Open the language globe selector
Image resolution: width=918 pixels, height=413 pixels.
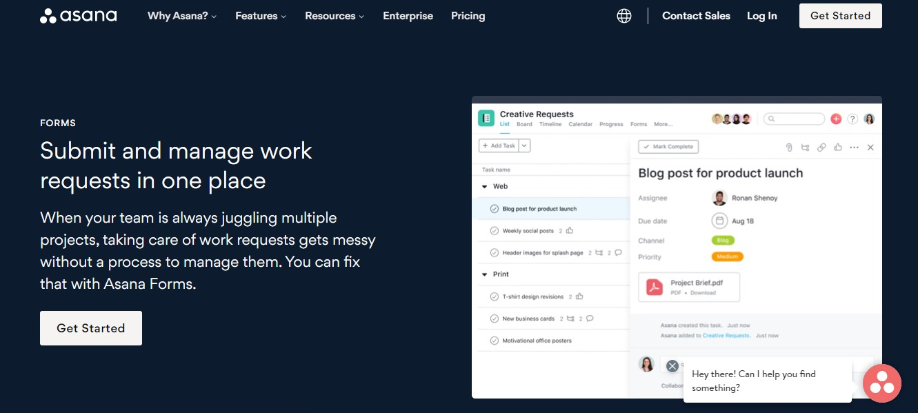coord(624,16)
